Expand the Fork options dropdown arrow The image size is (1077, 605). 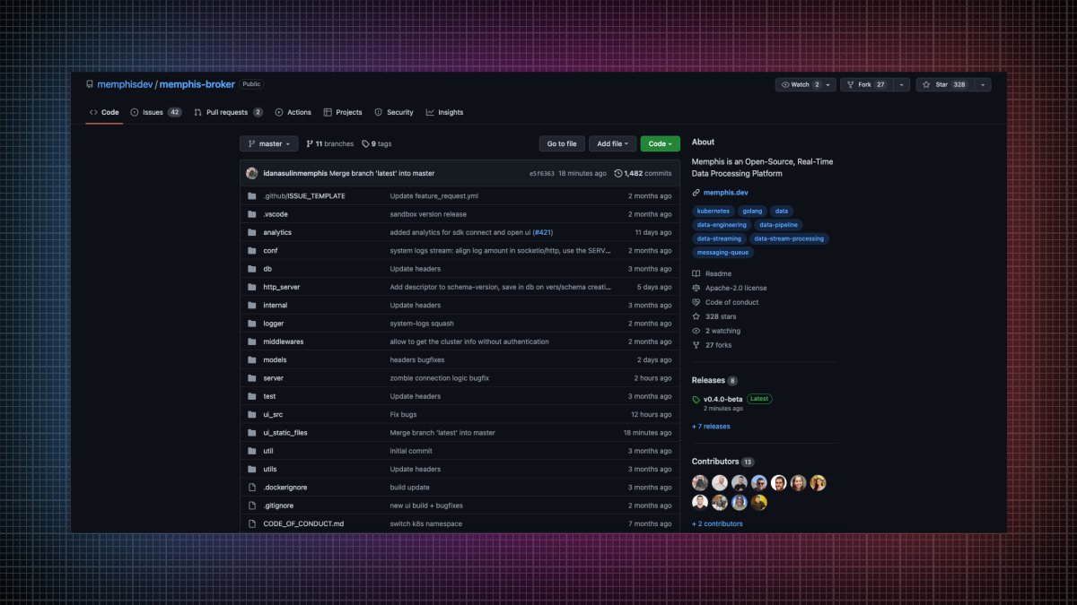[901, 84]
